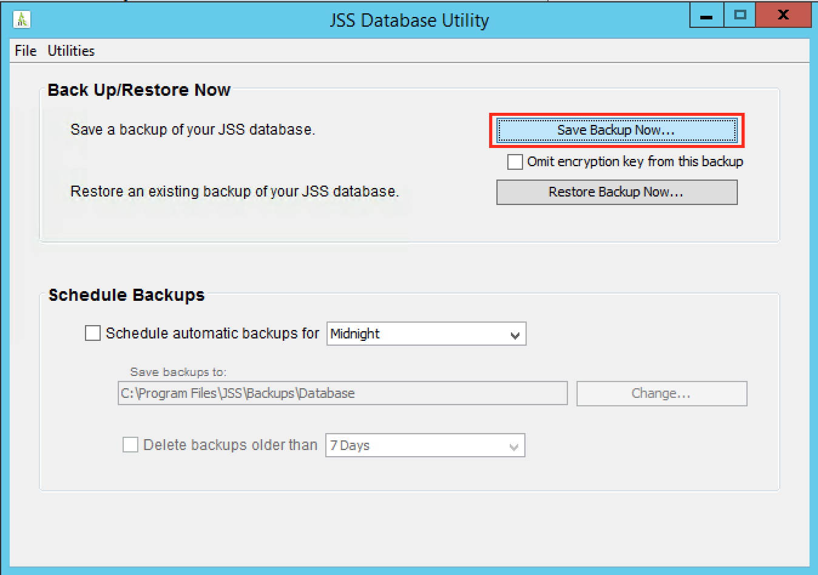Toggle the Delete backups older than checkbox

point(130,445)
